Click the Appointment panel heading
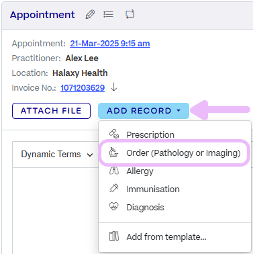 pyautogui.click(x=42, y=15)
